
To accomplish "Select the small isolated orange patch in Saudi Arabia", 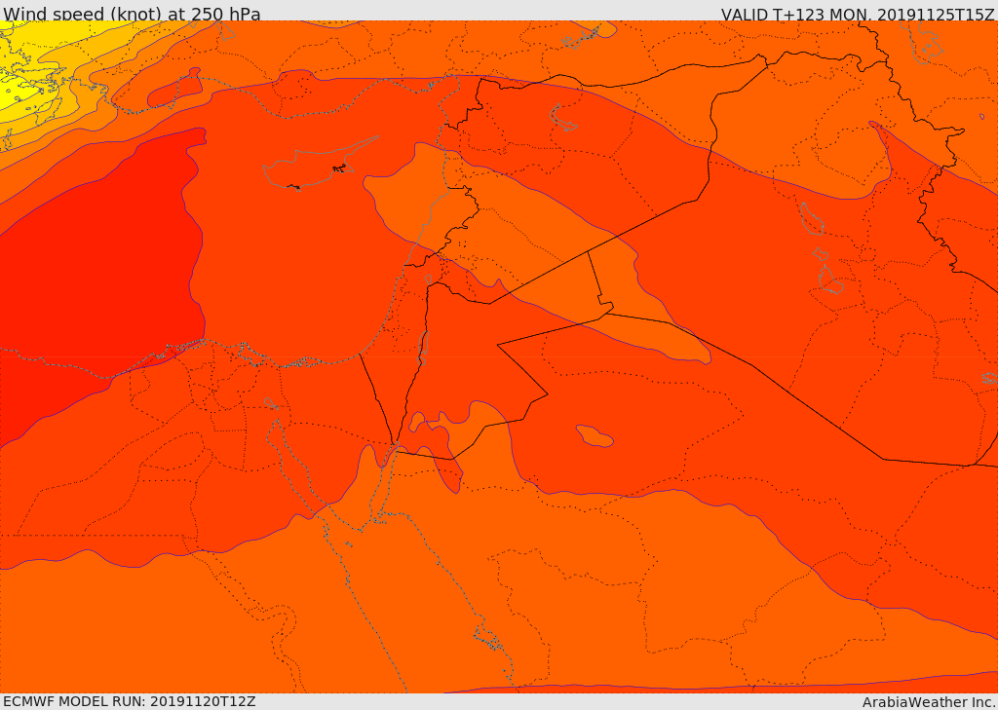I will tap(594, 435).
